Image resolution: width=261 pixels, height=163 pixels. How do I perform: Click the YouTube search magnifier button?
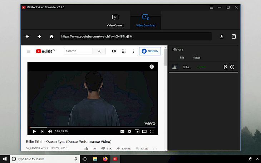(99, 51)
